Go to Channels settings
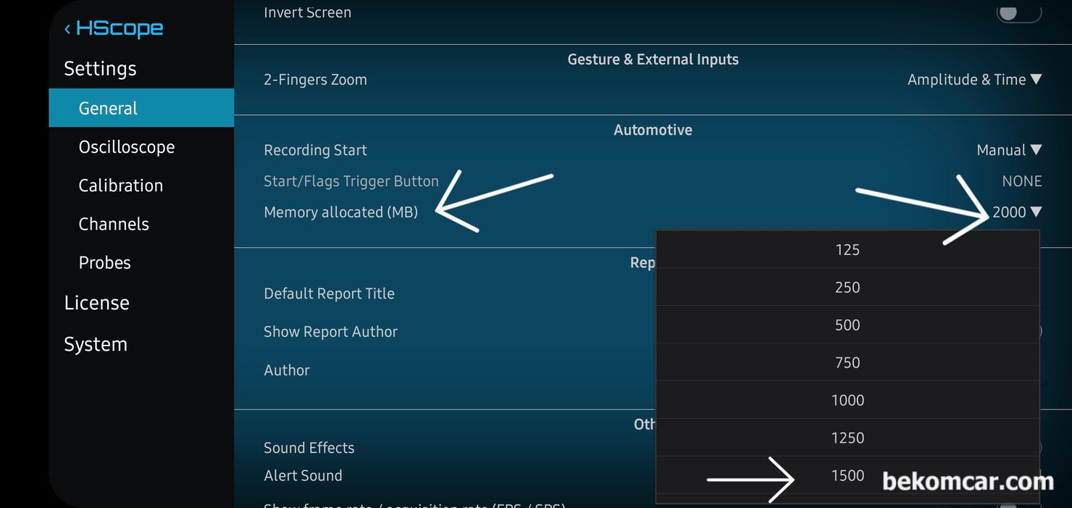Image resolution: width=1072 pixels, height=508 pixels. click(114, 224)
